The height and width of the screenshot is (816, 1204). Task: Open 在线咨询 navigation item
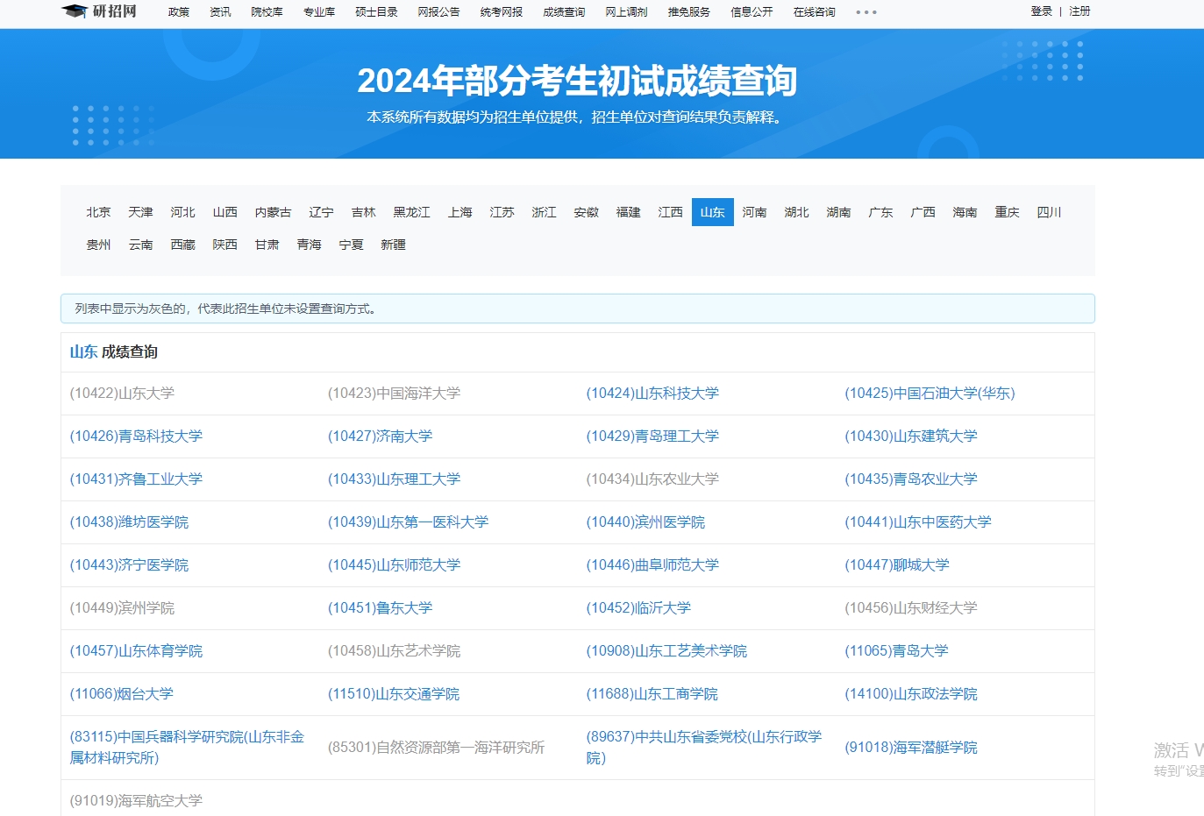point(815,12)
